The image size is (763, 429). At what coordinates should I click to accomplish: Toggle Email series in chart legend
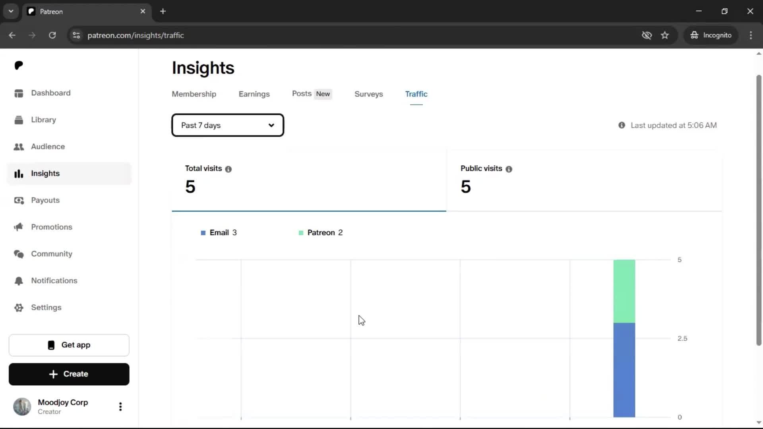coord(219,233)
